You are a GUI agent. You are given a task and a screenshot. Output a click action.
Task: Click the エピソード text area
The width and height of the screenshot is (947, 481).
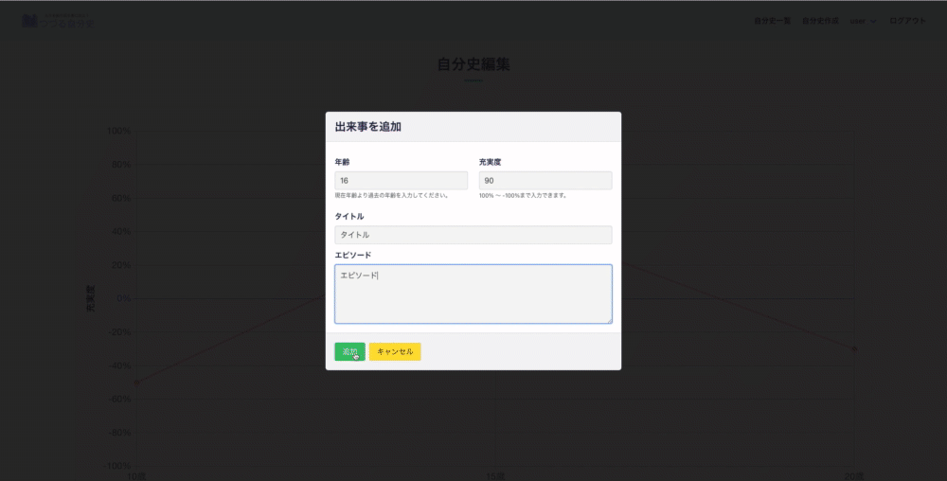[473, 294]
